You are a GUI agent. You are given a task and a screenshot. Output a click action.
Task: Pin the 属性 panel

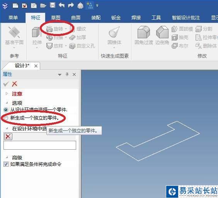(x=67, y=74)
